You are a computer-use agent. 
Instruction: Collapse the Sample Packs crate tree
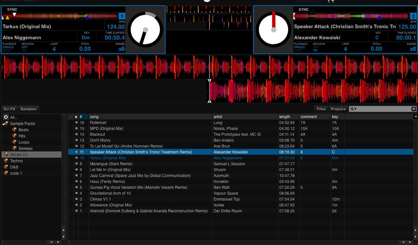pos(3,124)
